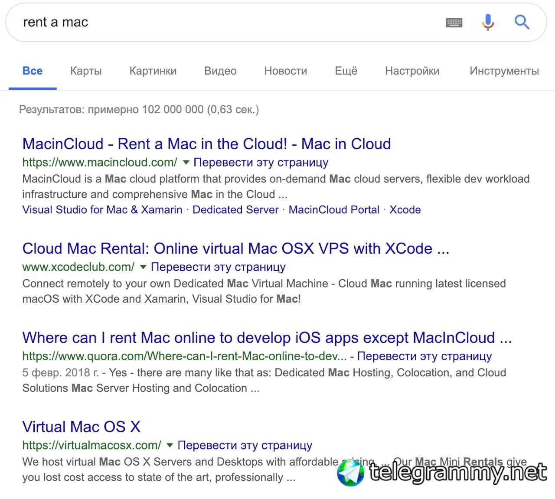Open the 'Dedicated Server' sitelink
Screen dimensions: 555x499
(235, 210)
